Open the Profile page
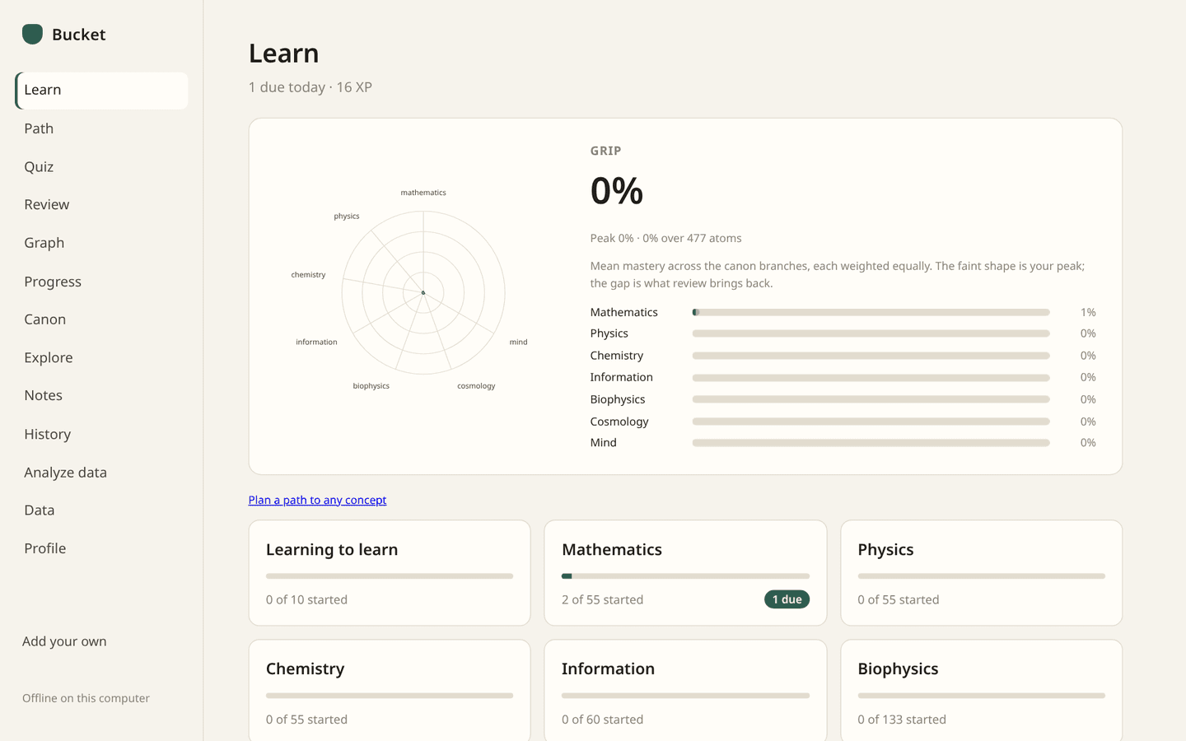Viewport: 1186px width, 741px height. [x=101, y=548]
